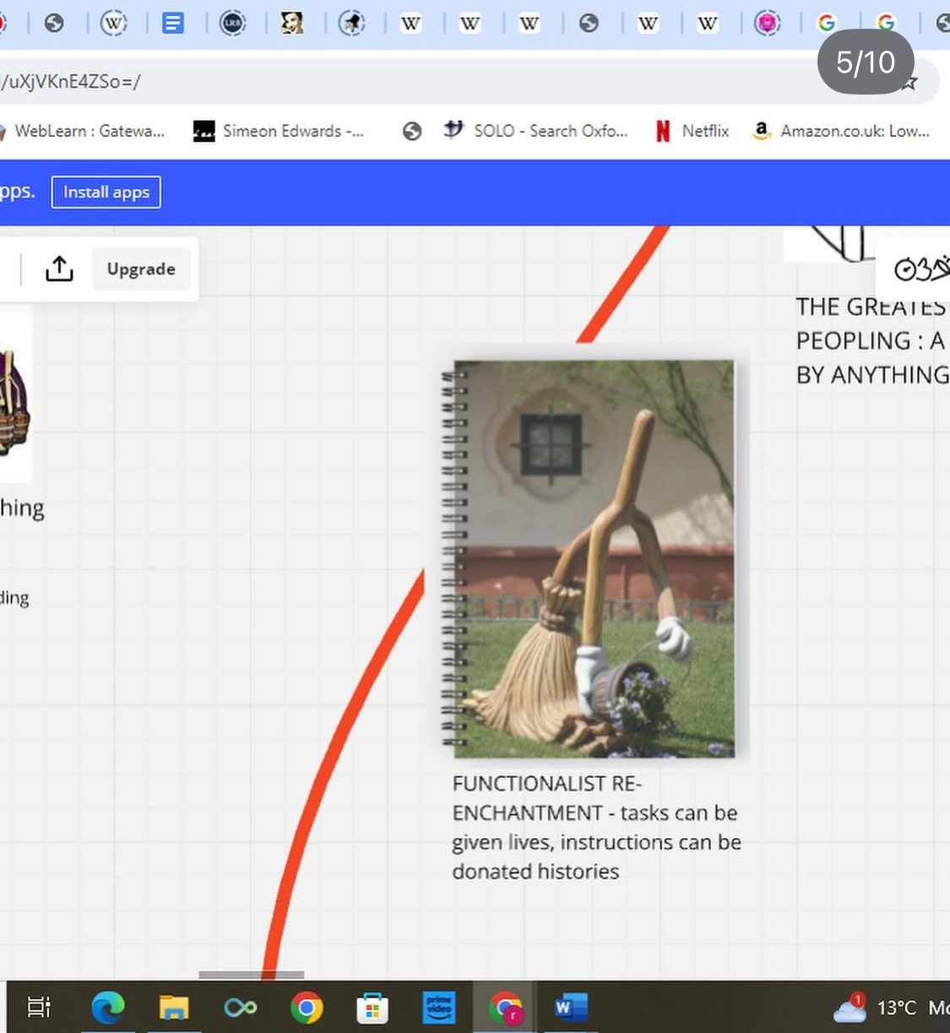Open the infinity-loop app on the taskbar
950x1033 pixels.
pos(240,1007)
